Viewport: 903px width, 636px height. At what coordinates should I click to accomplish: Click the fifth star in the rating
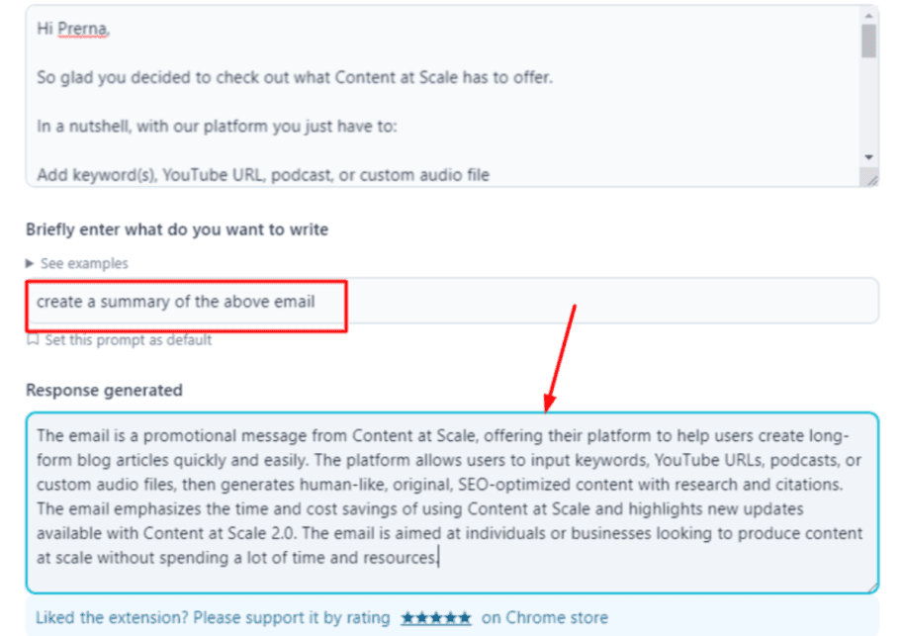pos(464,618)
